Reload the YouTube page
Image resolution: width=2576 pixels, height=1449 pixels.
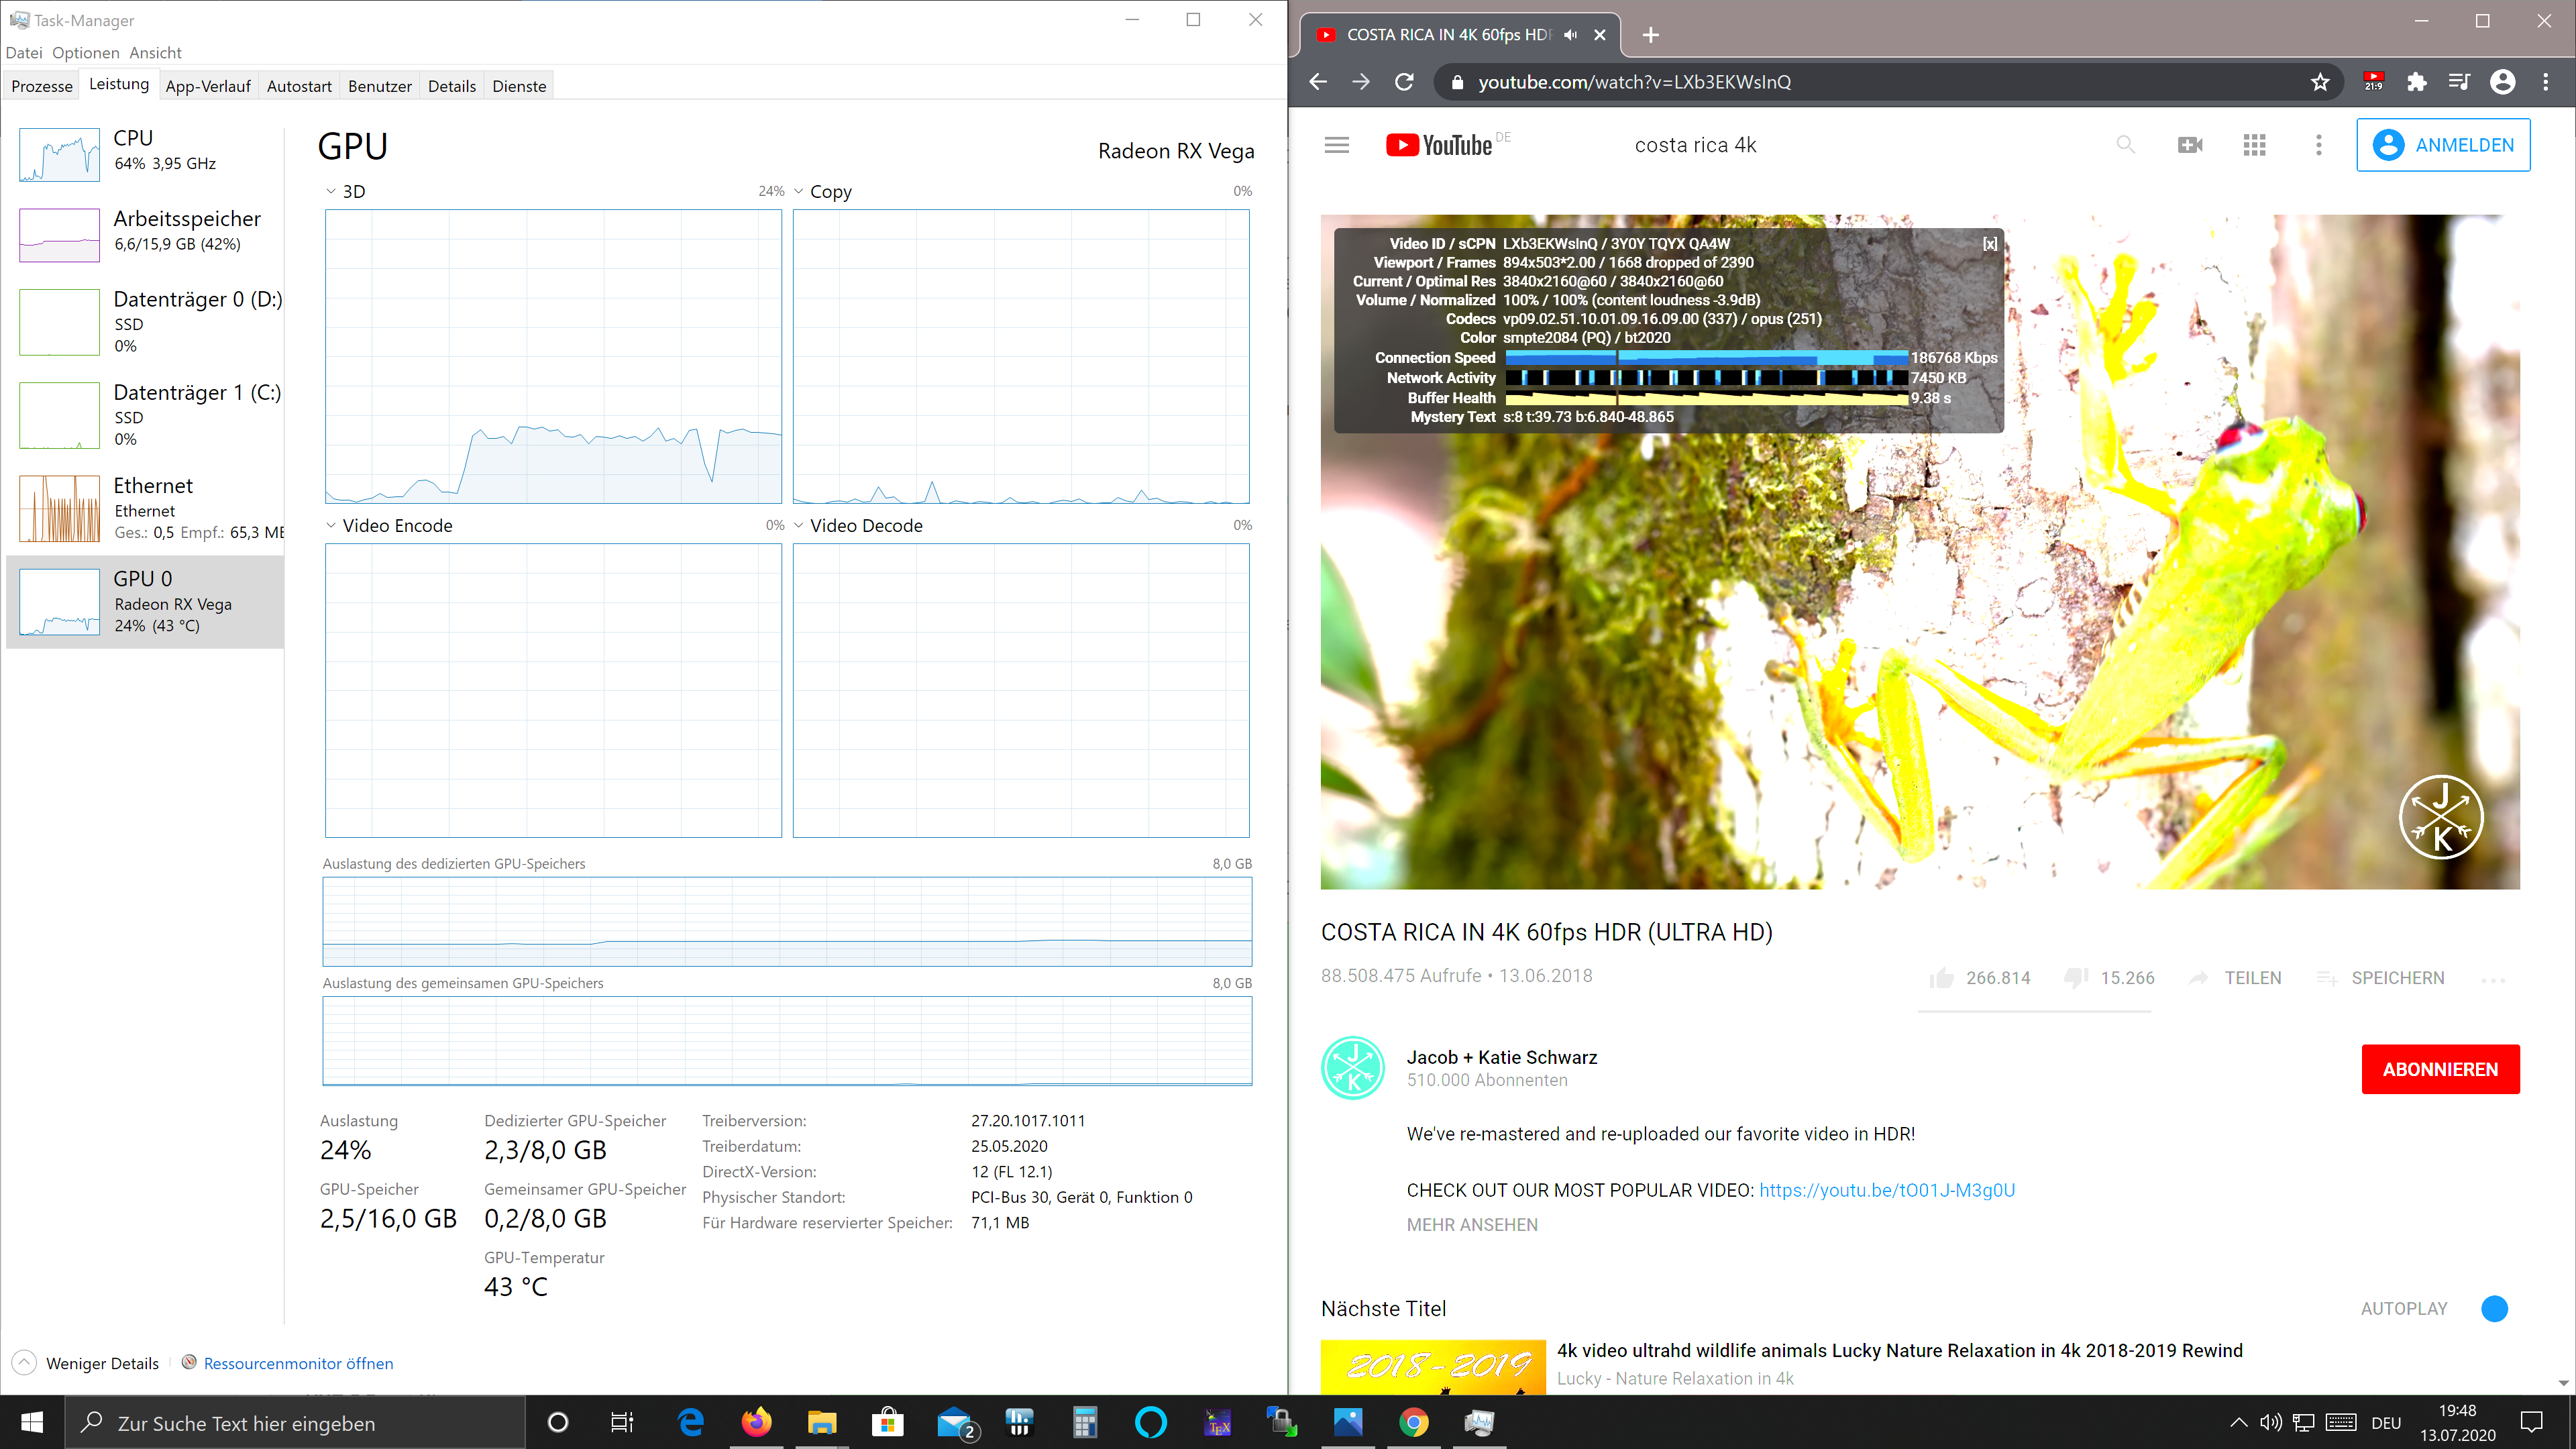coord(1404,82)
